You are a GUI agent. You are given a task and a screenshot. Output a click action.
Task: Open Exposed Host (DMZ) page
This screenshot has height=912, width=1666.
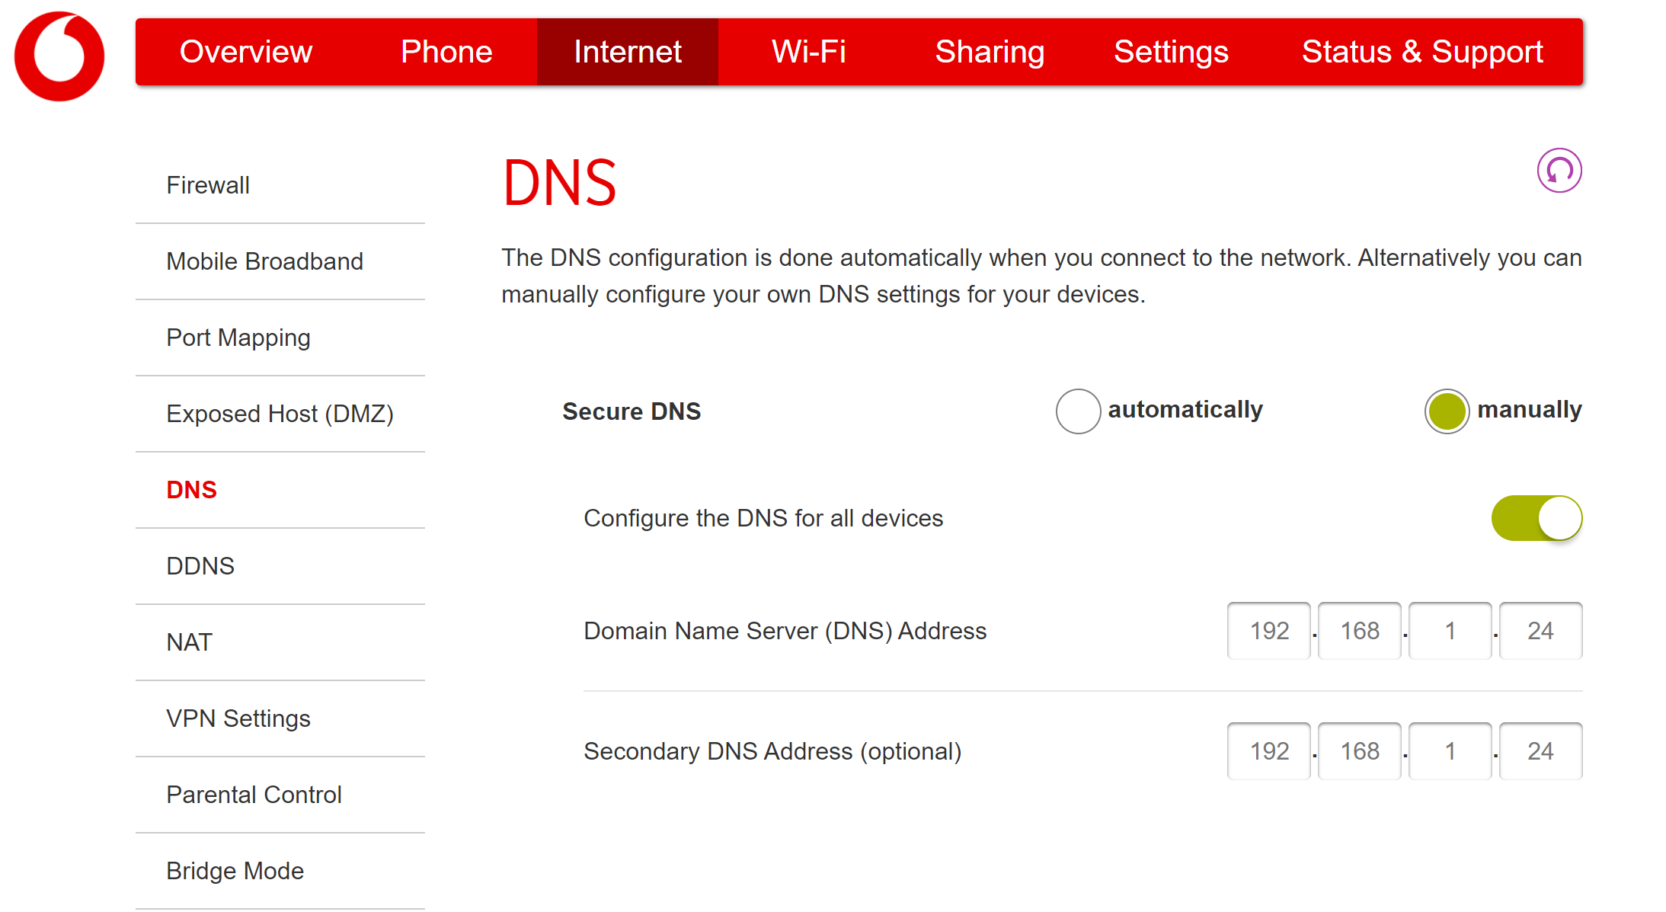tap(280, 414)
